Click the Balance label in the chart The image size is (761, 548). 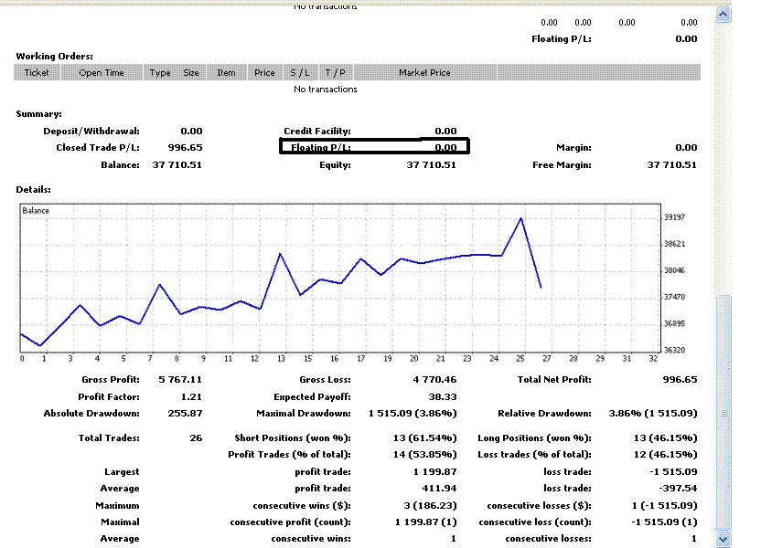pyautogui.click(x=37, y=211)
